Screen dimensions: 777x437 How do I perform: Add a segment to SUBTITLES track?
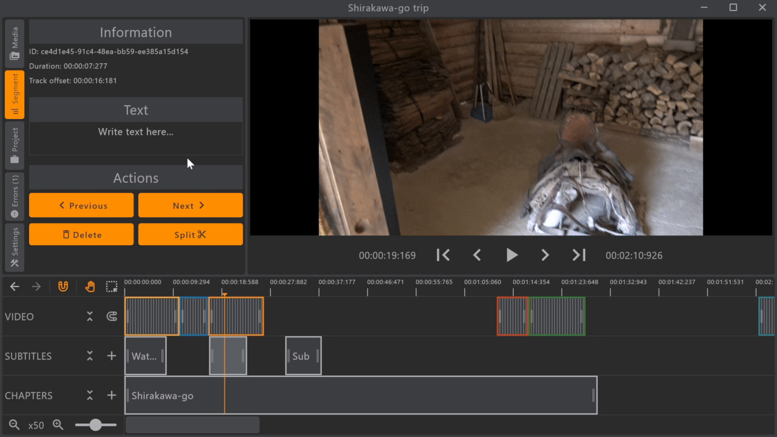pos(112,356)
